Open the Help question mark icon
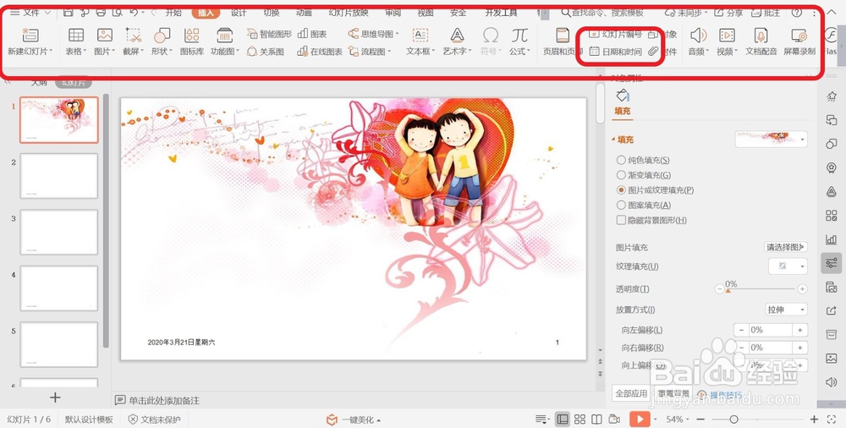Viewport: 846px width, 428px height. pos(796,13)
